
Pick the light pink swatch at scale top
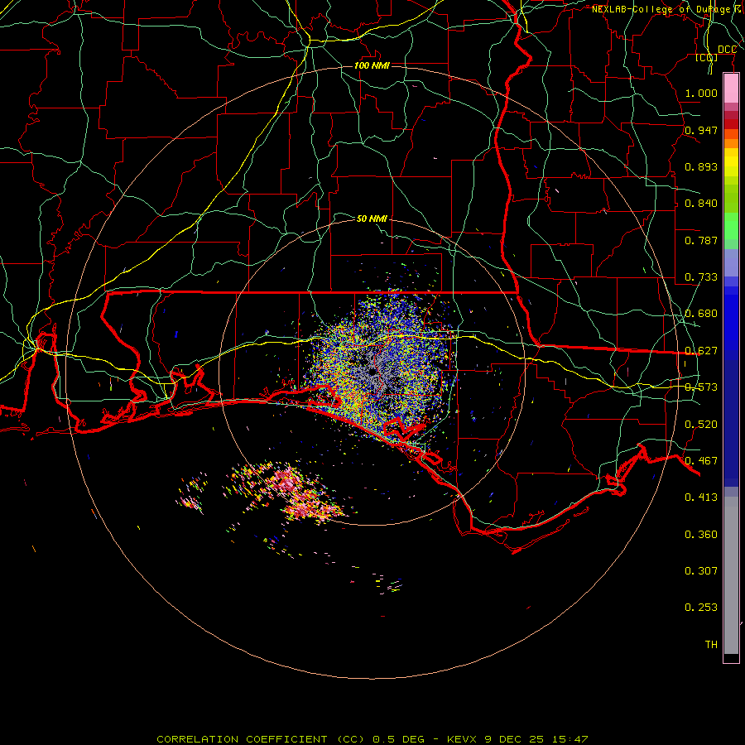731,89
